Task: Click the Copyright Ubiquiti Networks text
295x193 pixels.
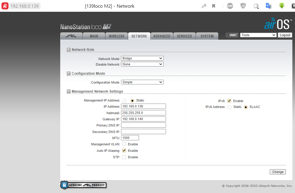Action: [257, 186]
